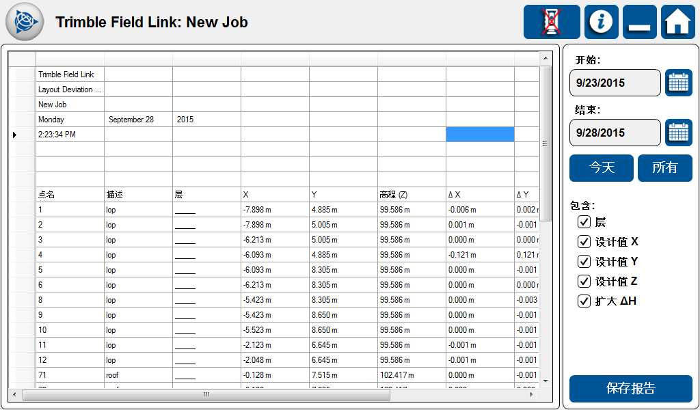Click the vertical scrollbar thumb

pos(546,143)
